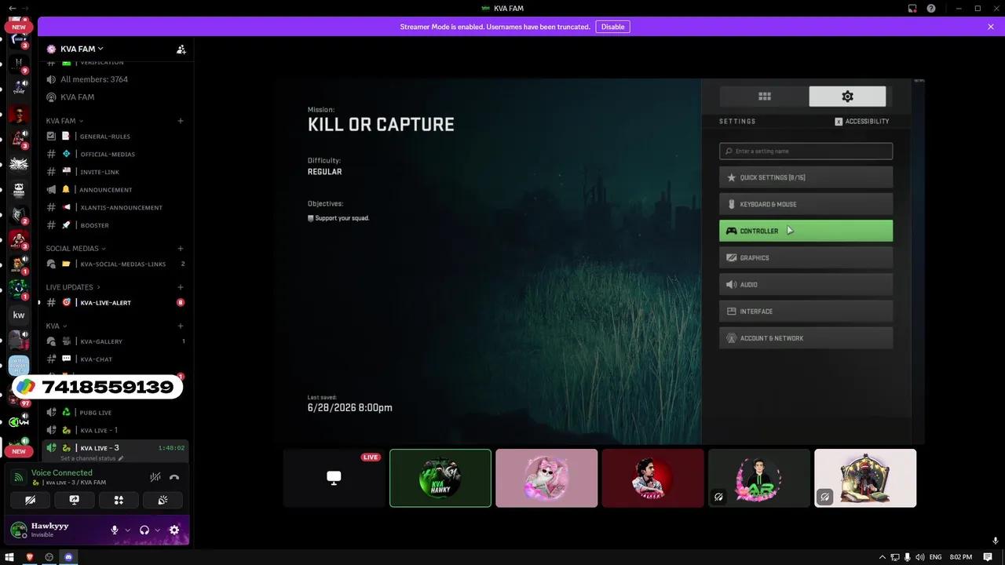This screenshot has height=565, width=1005.
Task: Select the settings gear tab in the stream
Action: 847,97
